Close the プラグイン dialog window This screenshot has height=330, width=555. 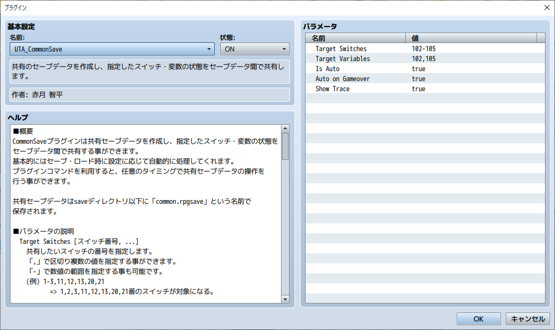(x=546, y=8)
